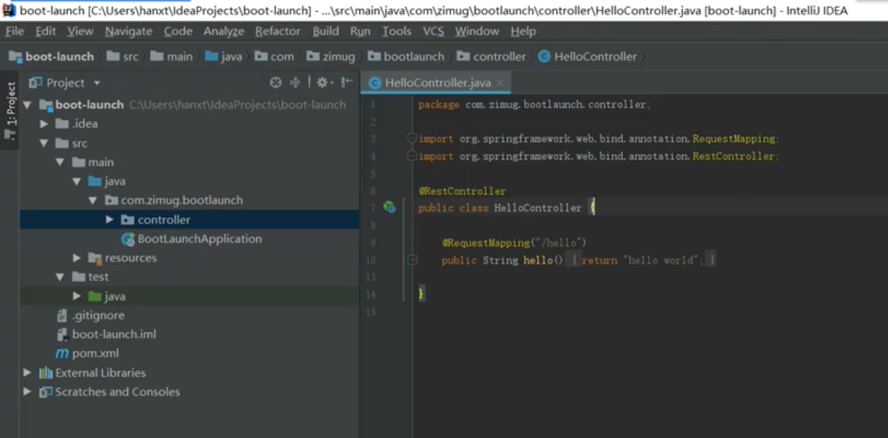The height and width of the screenshot is (438, 888).
Task: Click boot-launch in the navigation breadcrumb
Action: click(x=51, y=57)
